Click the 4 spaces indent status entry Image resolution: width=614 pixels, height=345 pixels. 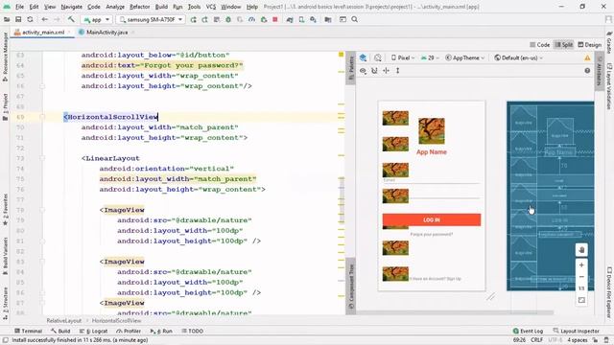578,340
